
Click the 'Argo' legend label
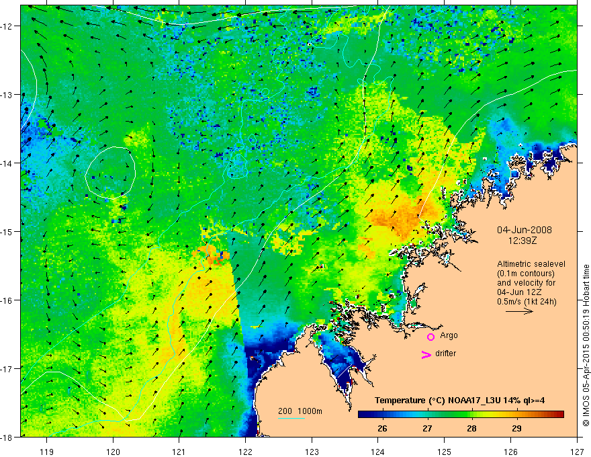point(449,335)
